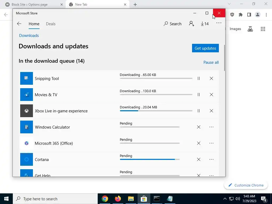Image resolution: width=272 pixels, height=204 pixels.
Task: Open the Images link on New Tab page
Action: tap(235, 29)
